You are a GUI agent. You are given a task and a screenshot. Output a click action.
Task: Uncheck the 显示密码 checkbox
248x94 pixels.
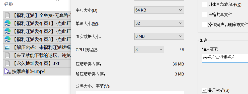(205, 90)
